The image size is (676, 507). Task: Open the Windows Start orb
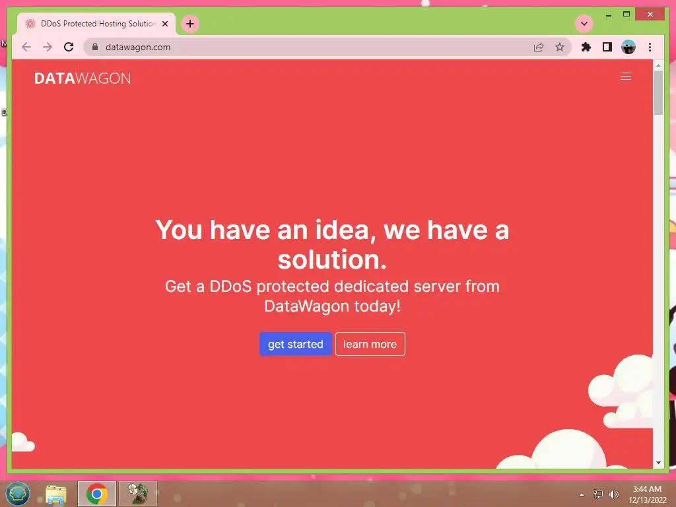point(18,493)
